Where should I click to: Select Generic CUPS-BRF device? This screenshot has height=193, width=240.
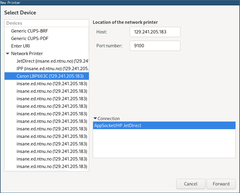point(30,31)
